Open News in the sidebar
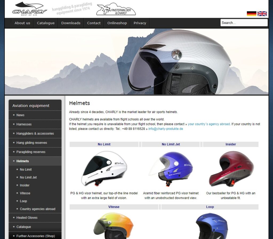This screenshot has width=273, height=239. point(35,115)
